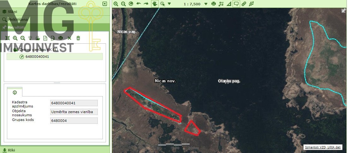The width and height of the screenshot is (348, 153).
Task: Select the info tab in details panel
Action: tap(15, 93)
